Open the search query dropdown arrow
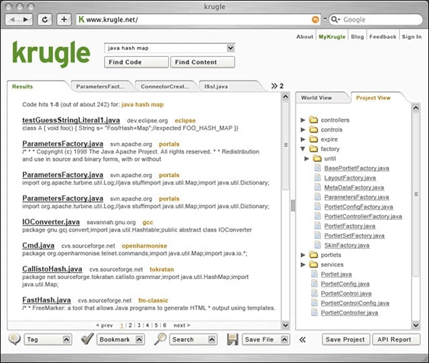The image size is (429, 363). pos(231,48)
